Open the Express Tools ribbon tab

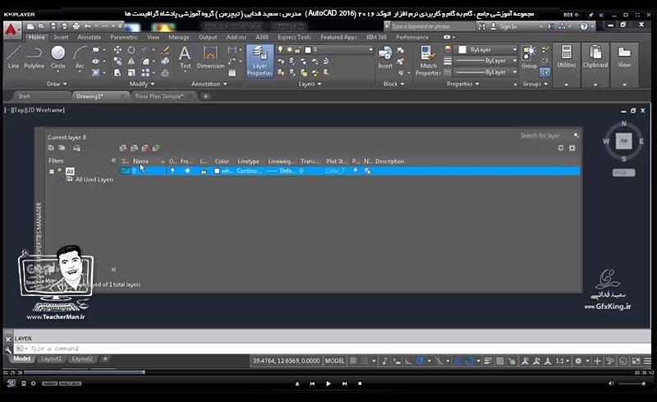pos(294,37)
